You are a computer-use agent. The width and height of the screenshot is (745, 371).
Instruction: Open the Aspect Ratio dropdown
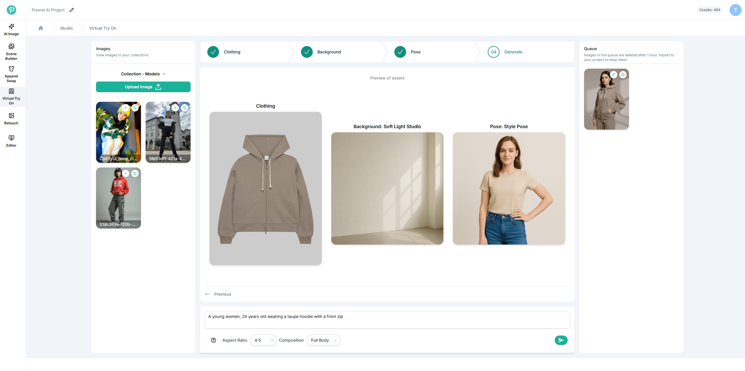click(x=263, y=340)
